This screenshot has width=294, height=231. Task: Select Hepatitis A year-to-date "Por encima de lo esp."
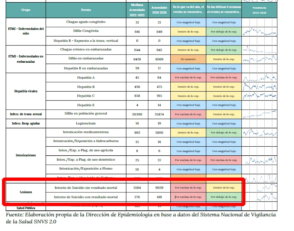tap(188, 77)
